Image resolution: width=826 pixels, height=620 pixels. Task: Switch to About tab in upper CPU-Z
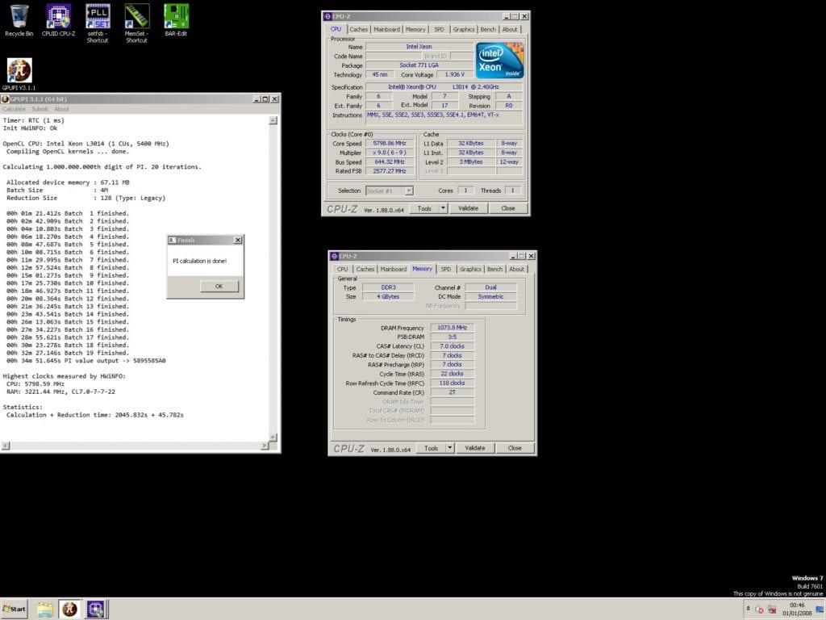(510, 30)
